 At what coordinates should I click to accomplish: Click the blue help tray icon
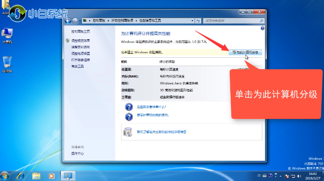(x=270, y=175)
